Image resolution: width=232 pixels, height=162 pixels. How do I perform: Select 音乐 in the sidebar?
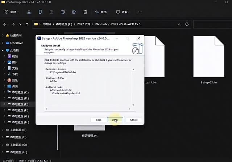15,80
